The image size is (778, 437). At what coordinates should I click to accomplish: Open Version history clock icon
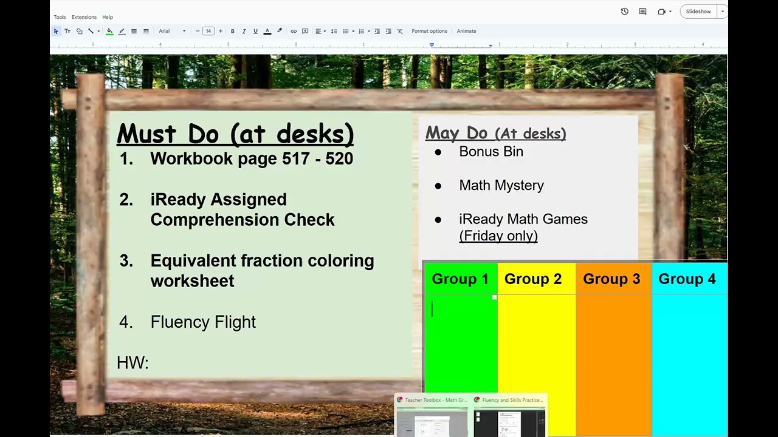(624, 12)
